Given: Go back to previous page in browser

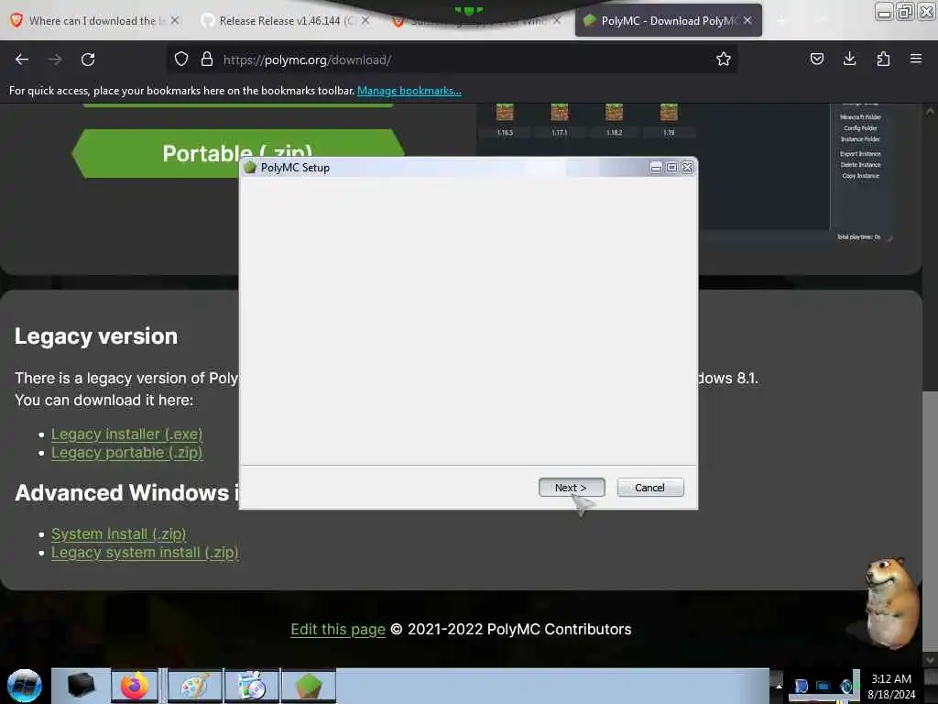Looking at the screenshot, I should pyautogui.click(x=22, y=60).
